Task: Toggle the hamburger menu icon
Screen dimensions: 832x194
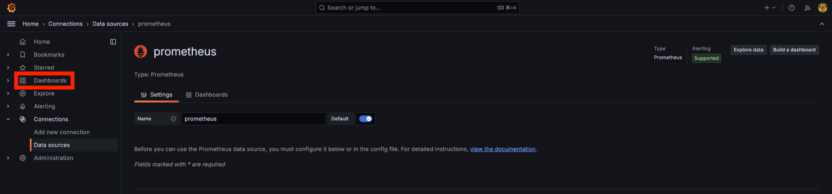Action: pyautogui.click(x=11, y=24)
